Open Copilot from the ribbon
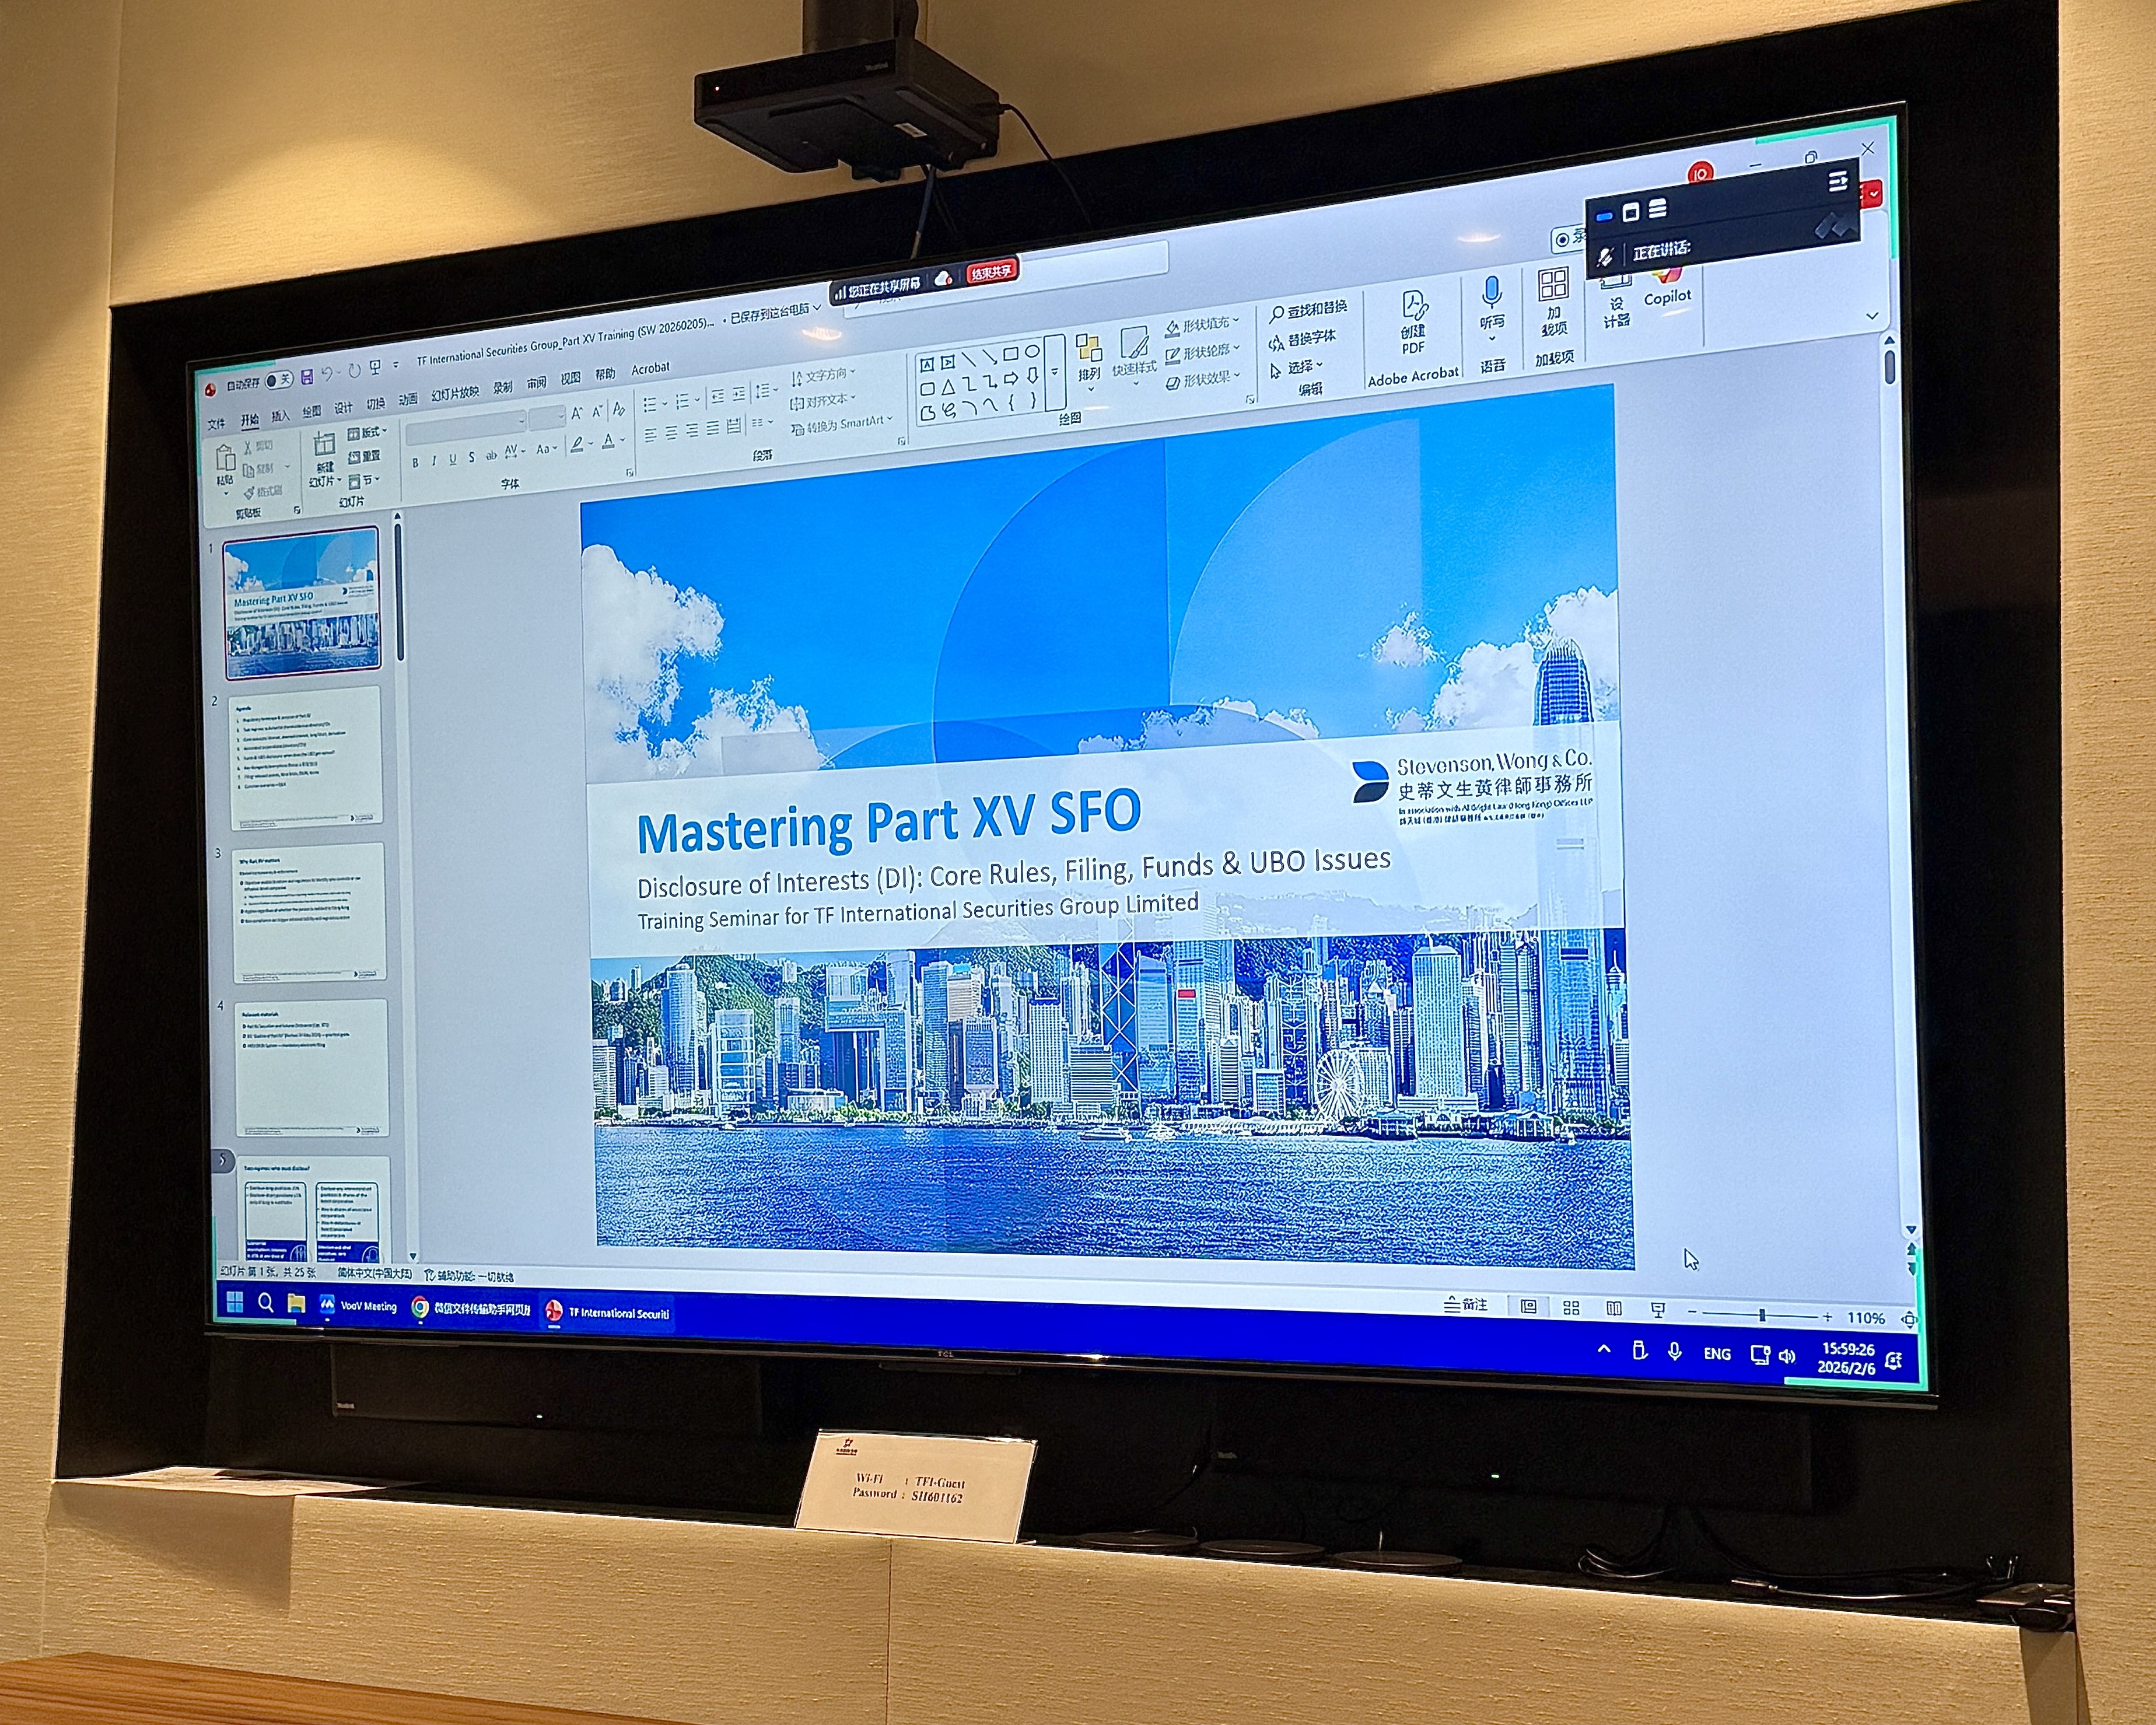 pos(1667,287)
